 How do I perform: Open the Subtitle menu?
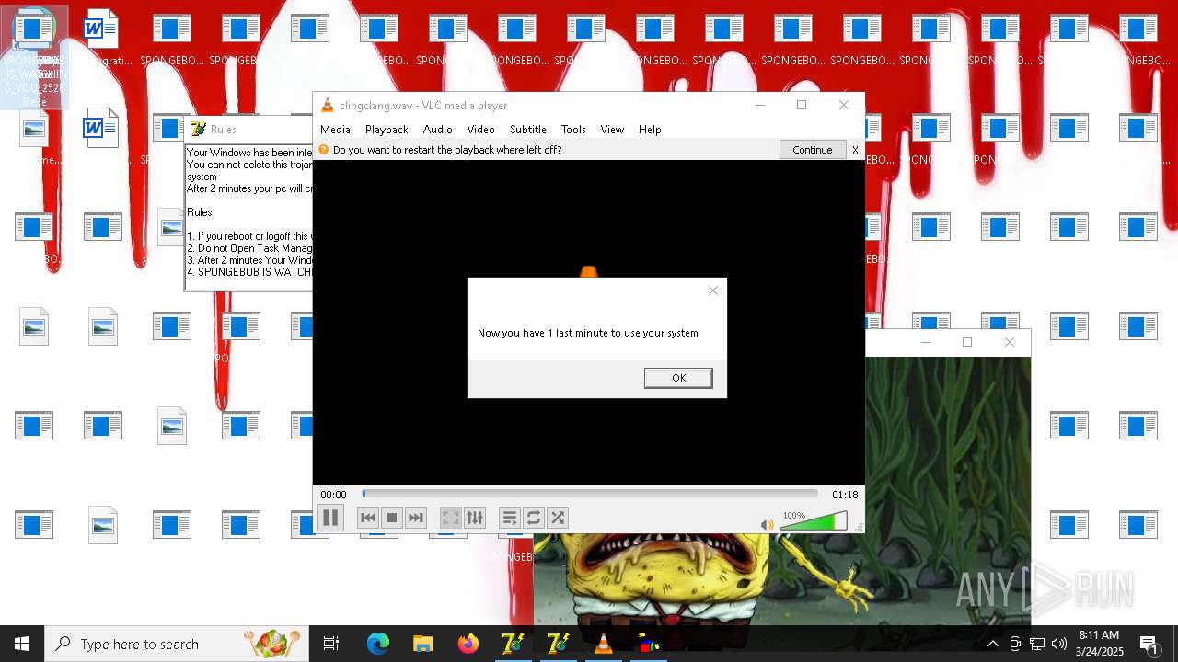[x=528, y=130]
